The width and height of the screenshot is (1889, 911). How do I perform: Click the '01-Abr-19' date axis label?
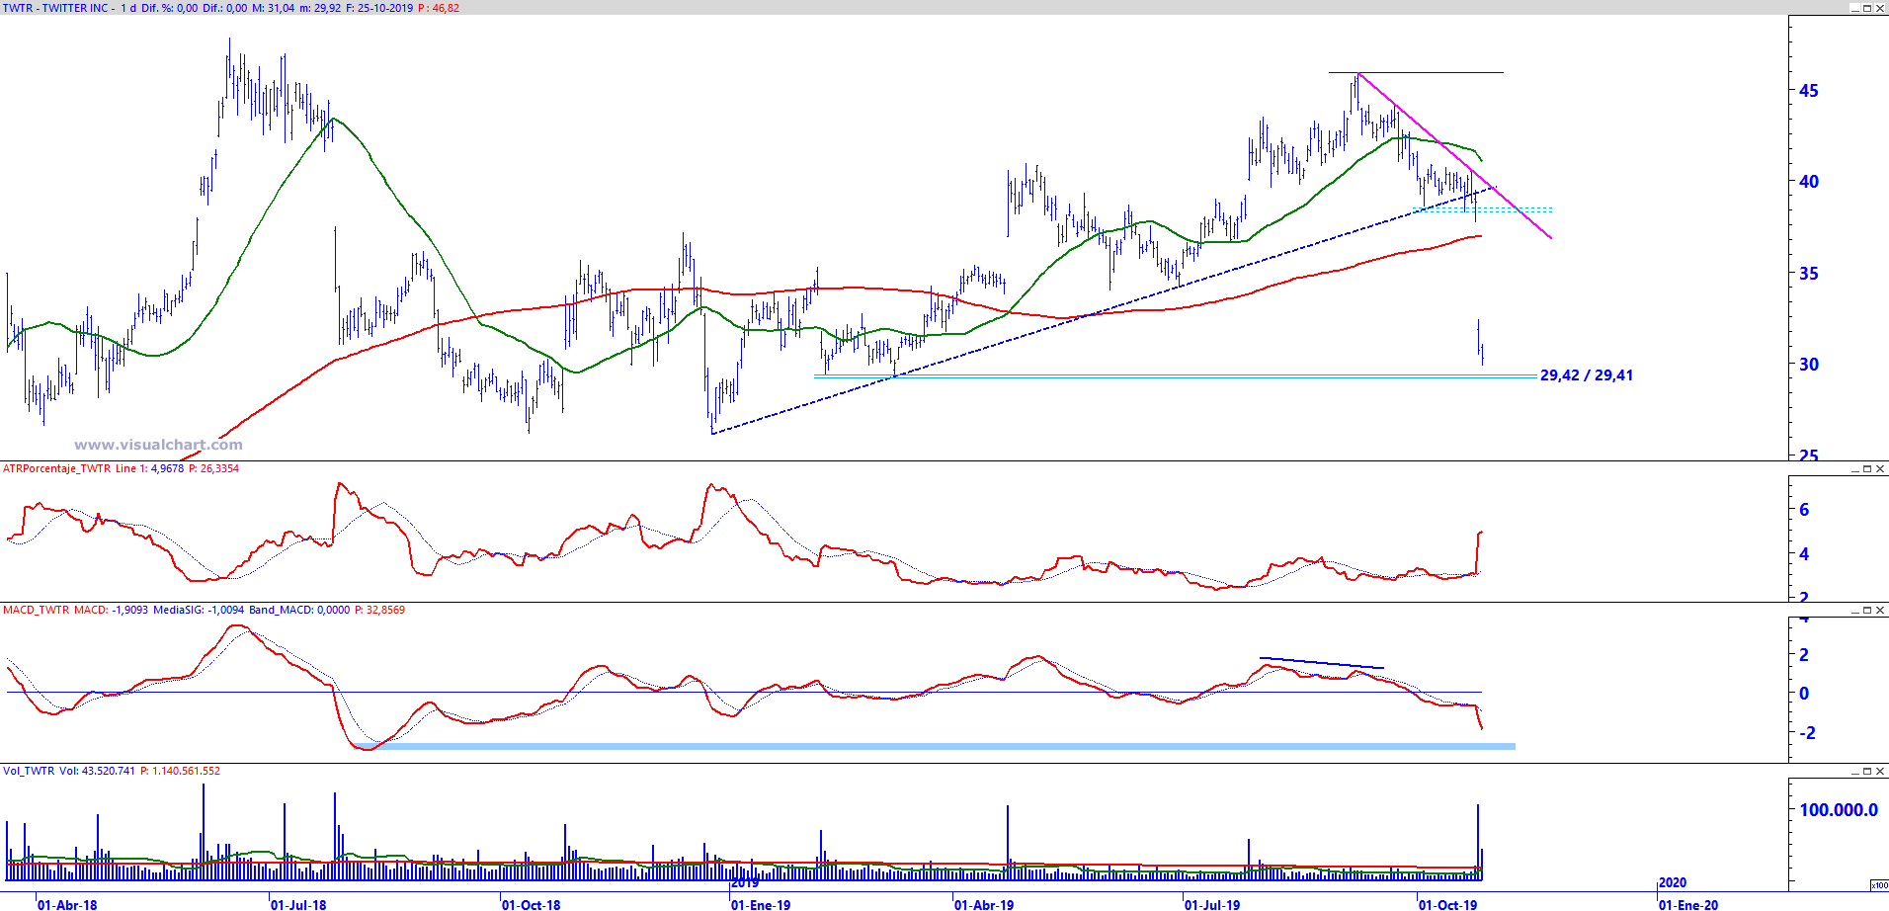pyautogui.click(x=984, y=904)
